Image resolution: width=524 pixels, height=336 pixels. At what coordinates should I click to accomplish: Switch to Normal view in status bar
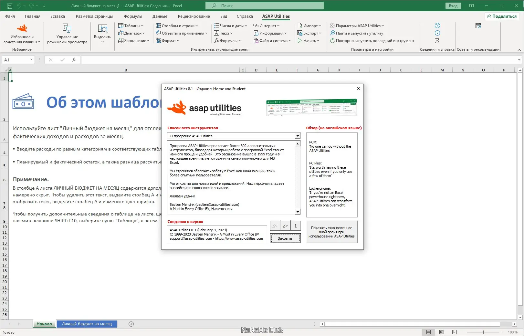pos(429,332)
